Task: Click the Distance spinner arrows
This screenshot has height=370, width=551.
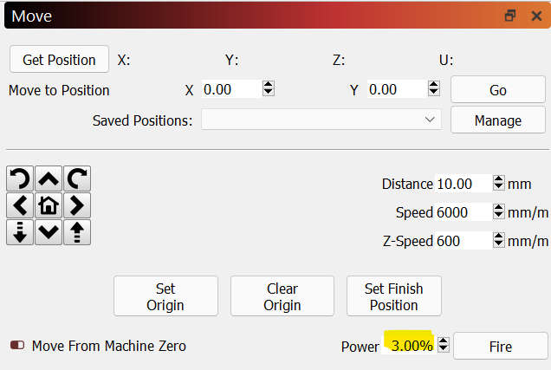Action: tap(499, 183)
